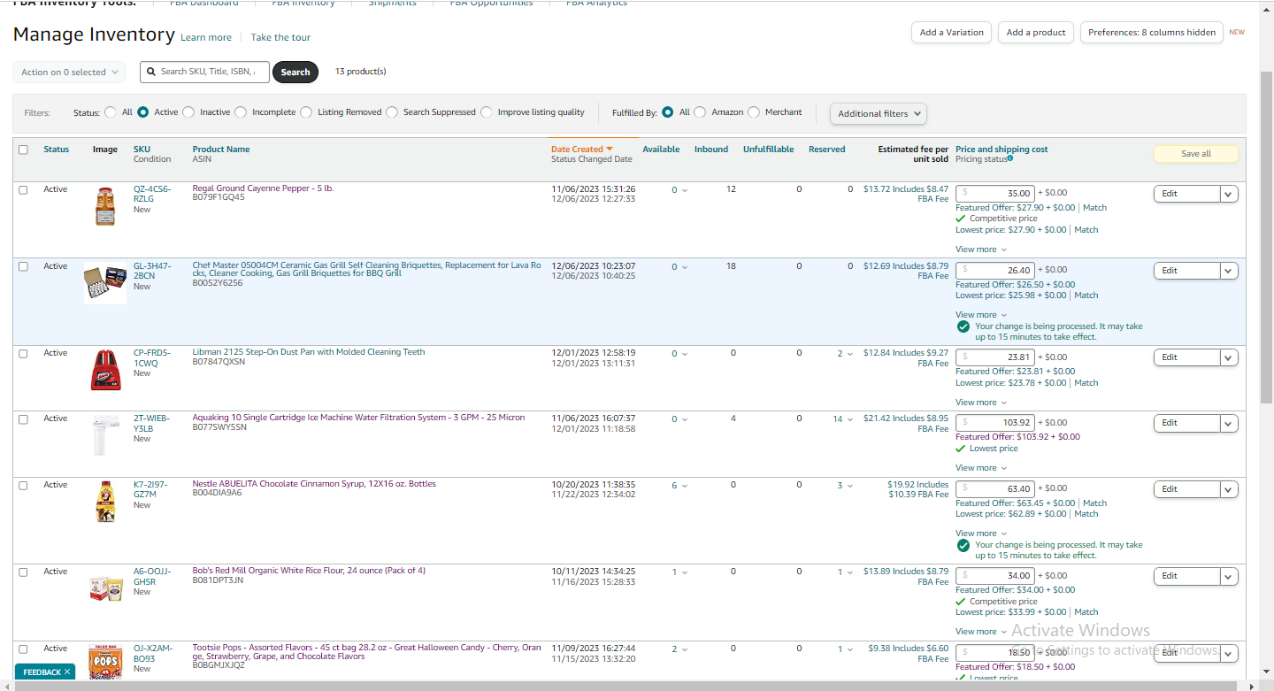Click the 35.00 price field for Regal Cayenne
The height and width of the screenshot is (691, 1274).
pos(995,193)
